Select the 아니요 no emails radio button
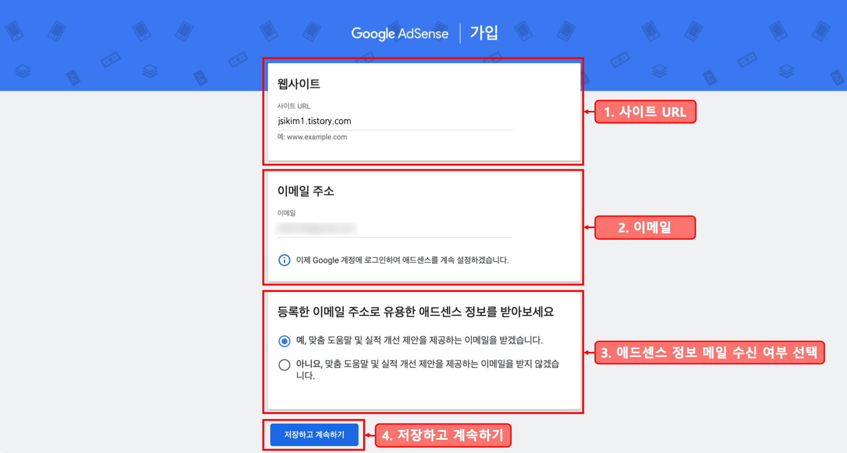The image size is (847, 453). pos(285,365)
